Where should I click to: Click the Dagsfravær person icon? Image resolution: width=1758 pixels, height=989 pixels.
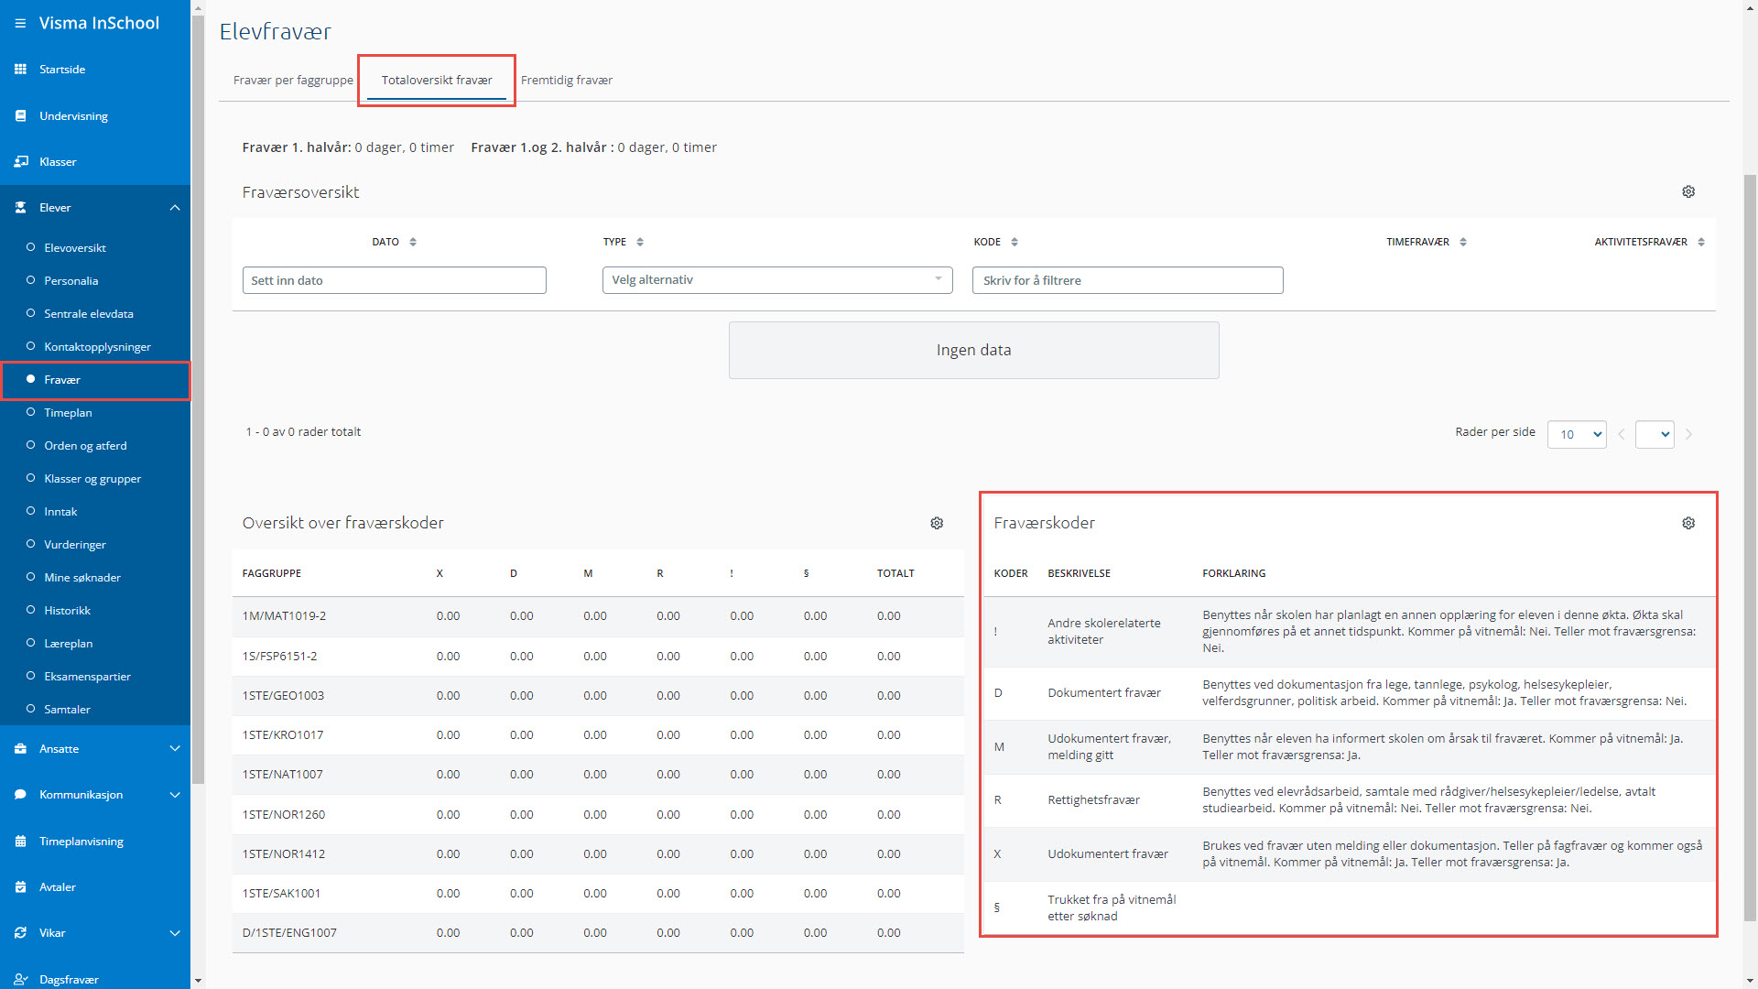[x=20, y=979]
